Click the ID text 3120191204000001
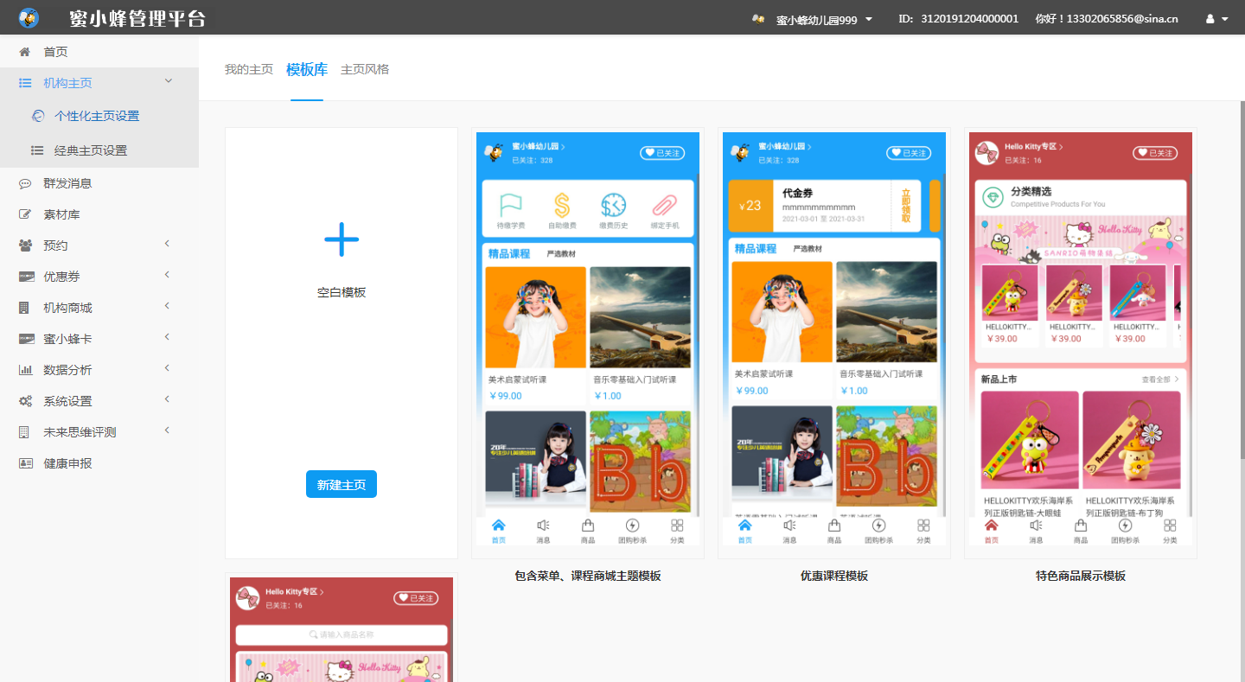This screenshot has height=682, width=1245. (969, 19)
